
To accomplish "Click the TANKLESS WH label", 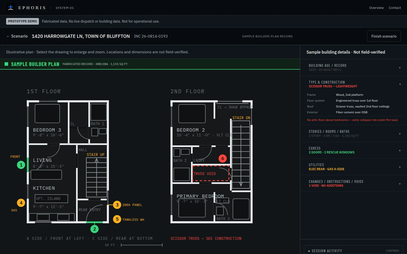I will point(133,220).
